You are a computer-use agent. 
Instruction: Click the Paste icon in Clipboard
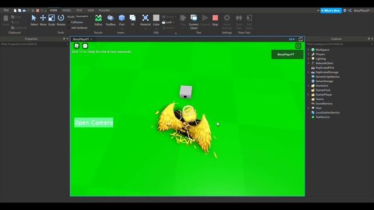coord(6,18)
